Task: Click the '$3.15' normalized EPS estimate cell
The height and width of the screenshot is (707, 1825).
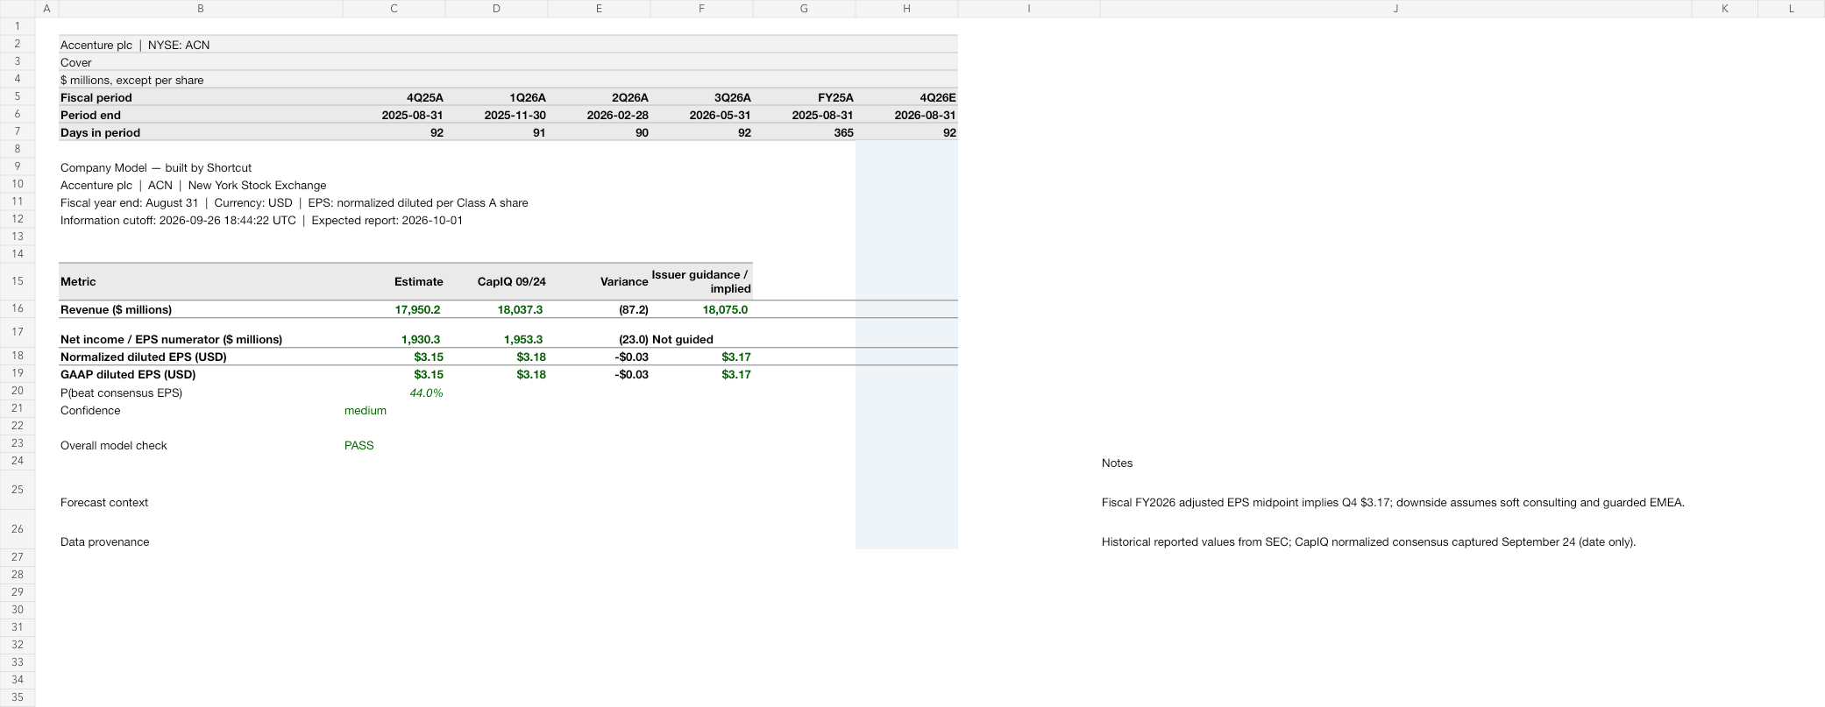Action: tap(394, 357)
